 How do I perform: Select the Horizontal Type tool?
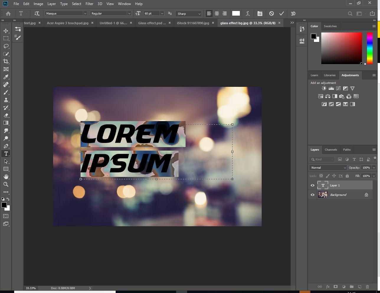6,154
